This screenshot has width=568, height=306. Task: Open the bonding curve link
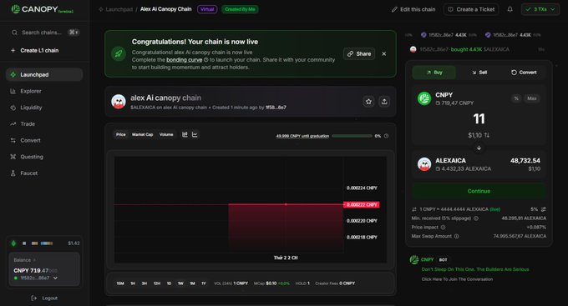pos(184,60)
